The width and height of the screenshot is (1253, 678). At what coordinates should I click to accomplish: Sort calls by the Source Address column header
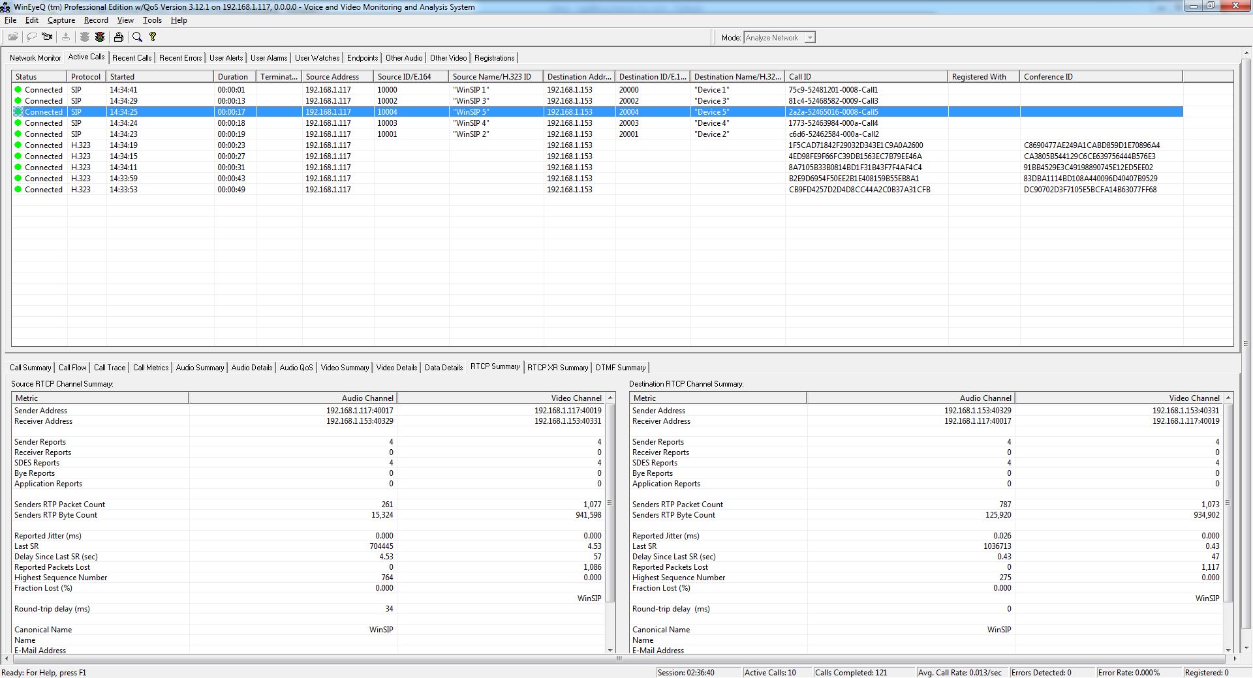pyautogui.click(x=337, y=77)
